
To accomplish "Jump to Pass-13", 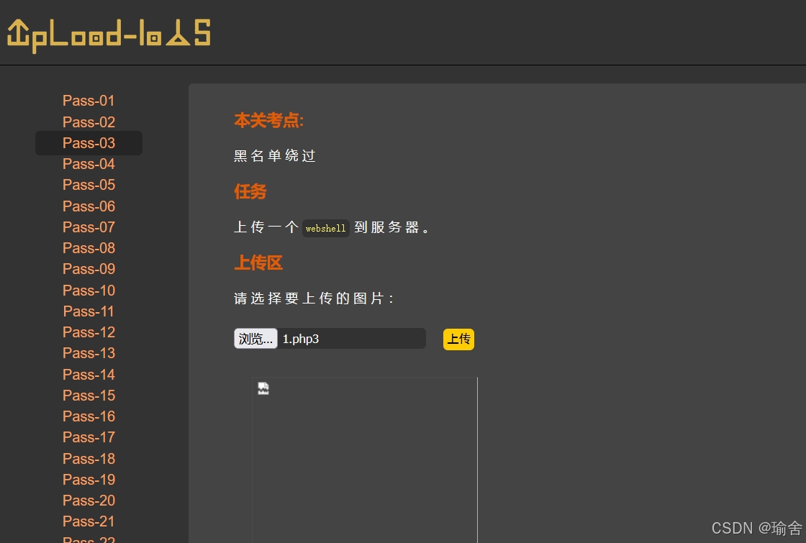I will pyautogui.click(x=89, y=353).
